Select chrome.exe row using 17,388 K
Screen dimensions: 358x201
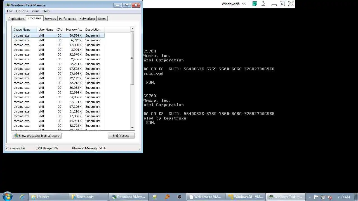pos(58,45)
